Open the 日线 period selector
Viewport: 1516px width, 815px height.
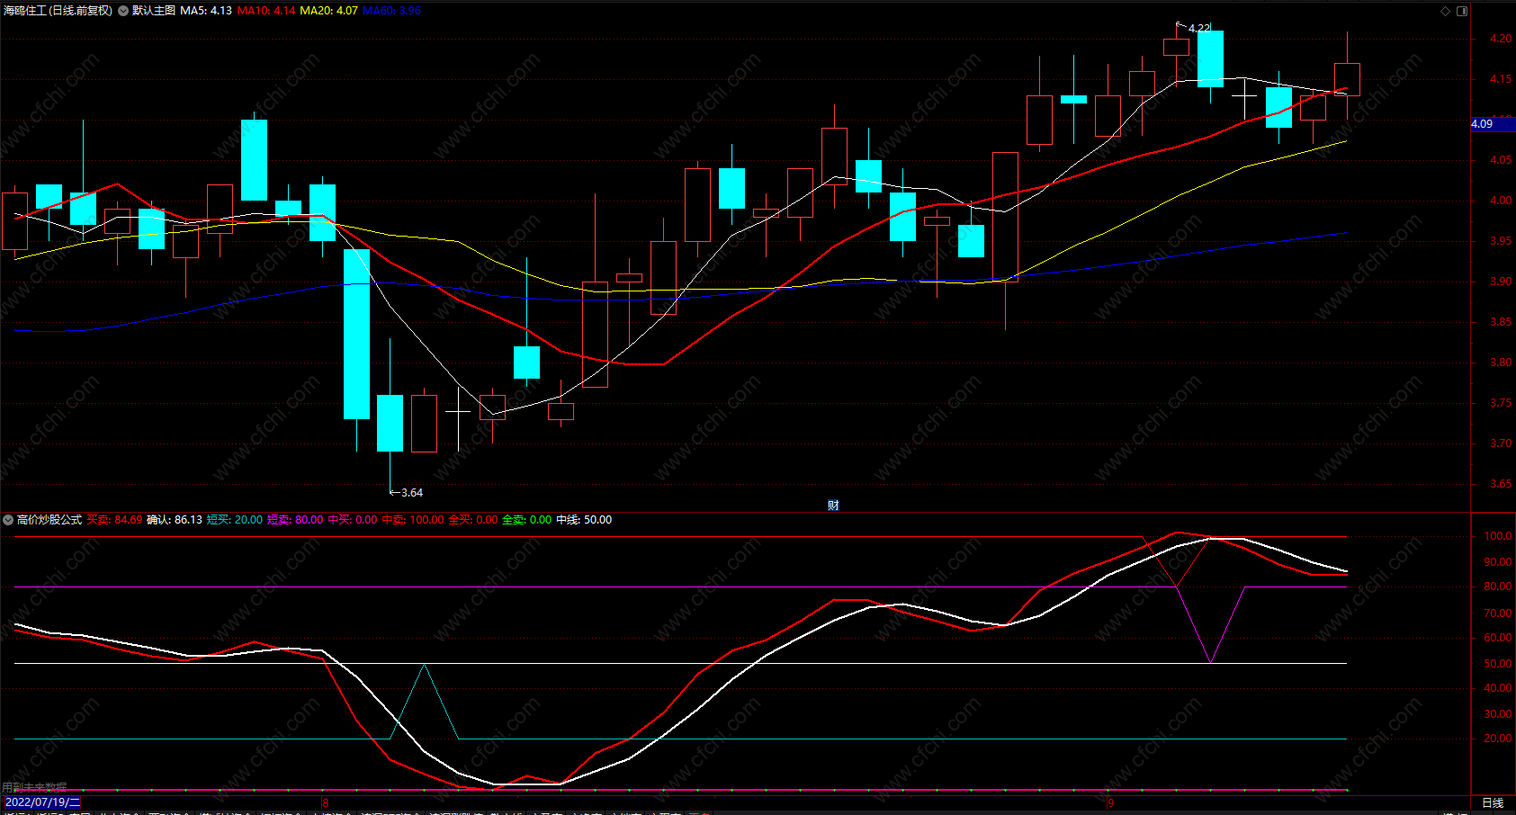click(1493, 802)
